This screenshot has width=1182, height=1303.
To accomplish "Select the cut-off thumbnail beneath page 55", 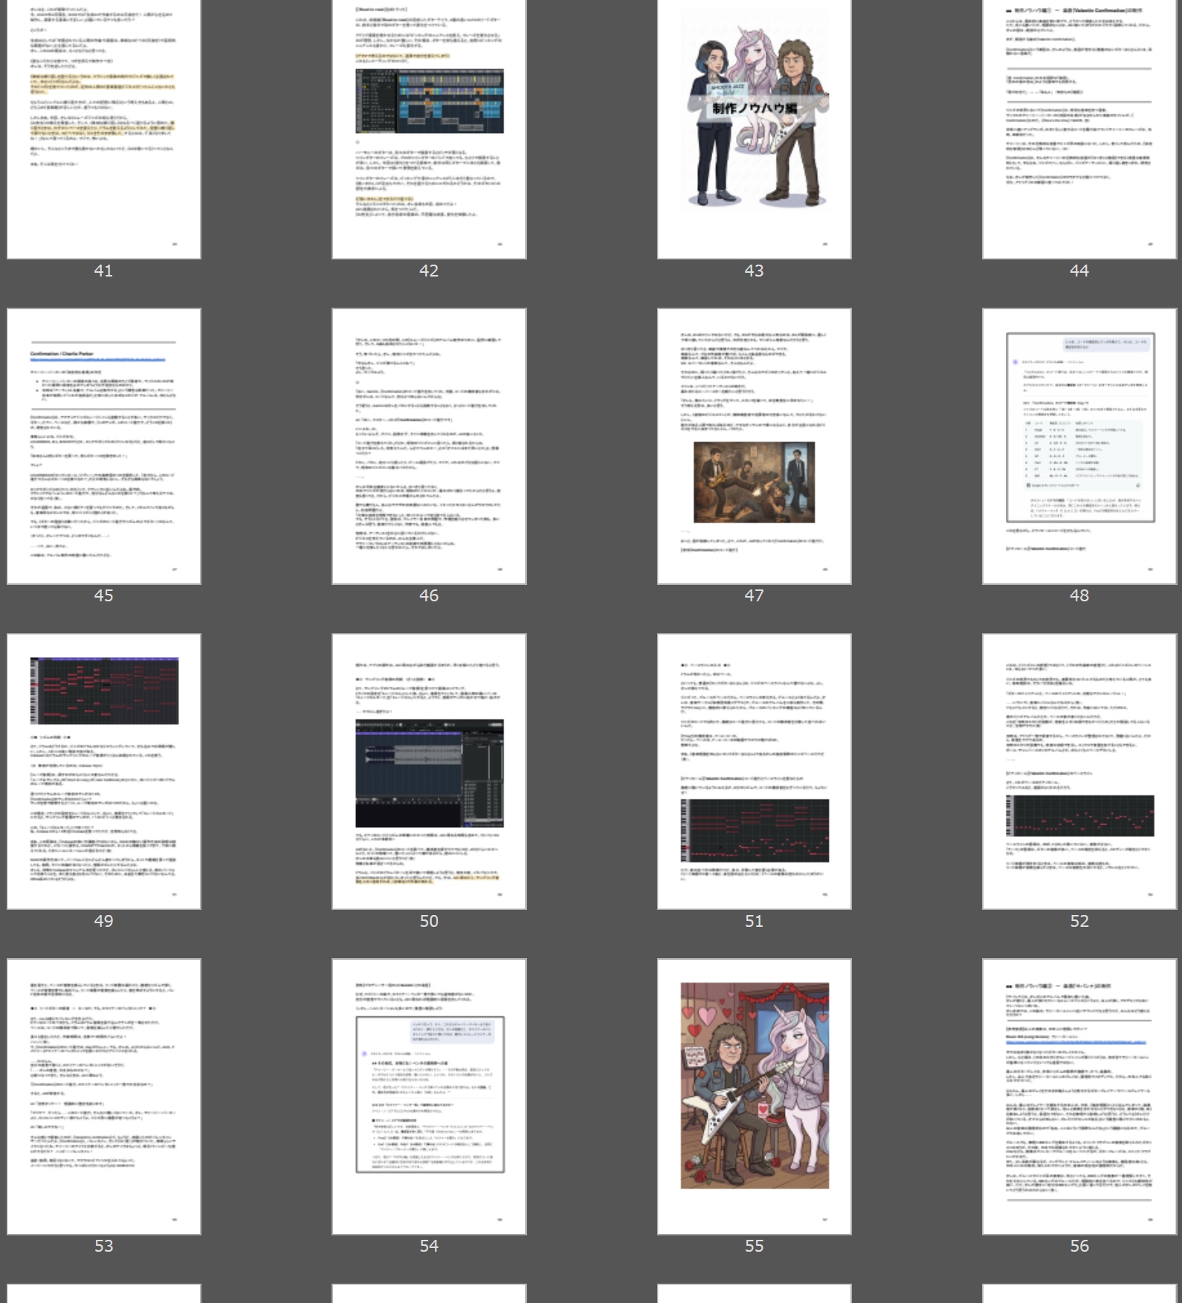I will 754,1293.
